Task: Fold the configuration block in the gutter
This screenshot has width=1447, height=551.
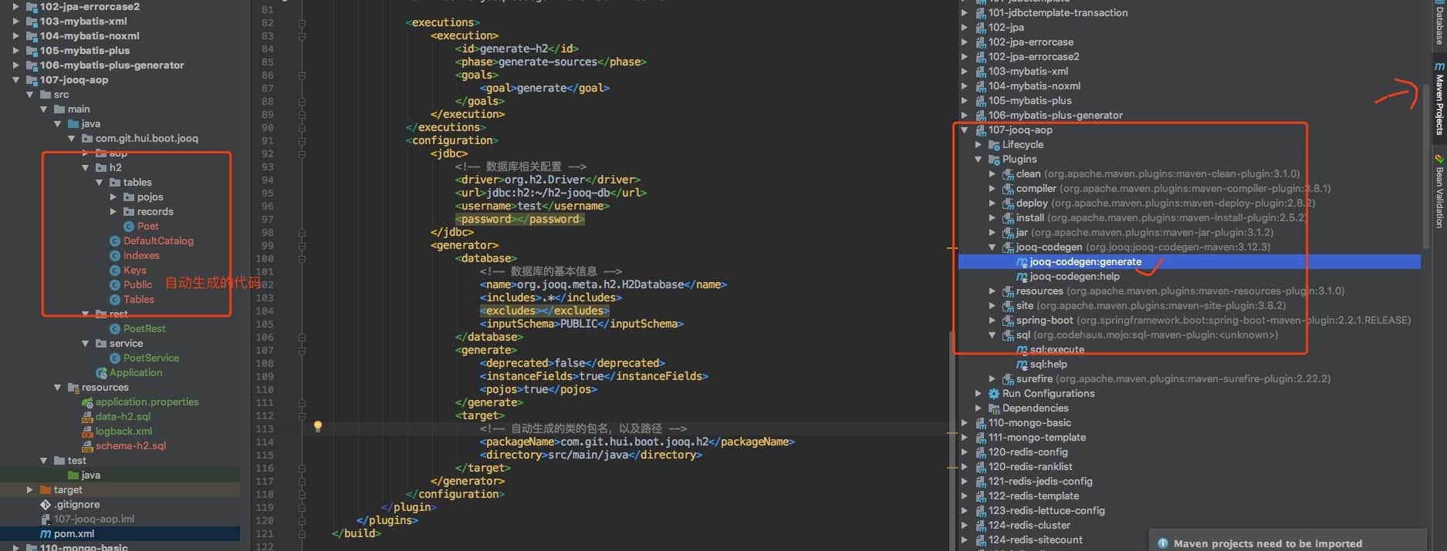Action: (x=302, y=141)
